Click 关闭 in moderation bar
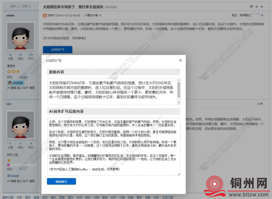This screenshot has width=272, height=199. [x=79, y=197]
